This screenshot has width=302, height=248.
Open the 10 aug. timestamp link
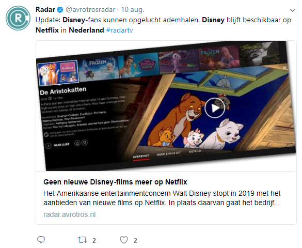coord(132,9)
